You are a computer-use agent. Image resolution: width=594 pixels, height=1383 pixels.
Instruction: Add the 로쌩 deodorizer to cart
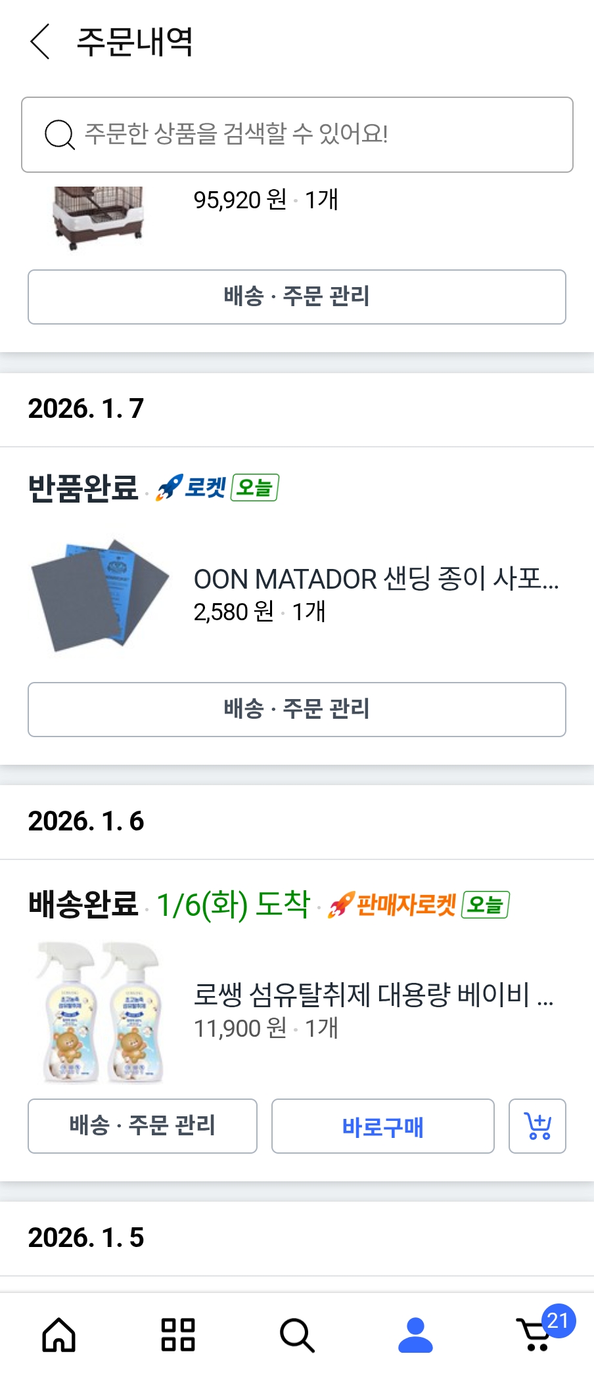(x=537, y=1126)
